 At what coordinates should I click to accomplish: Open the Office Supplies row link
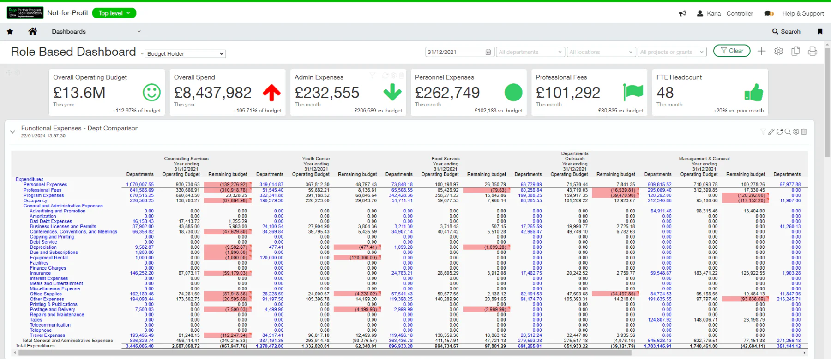[46, 294]
